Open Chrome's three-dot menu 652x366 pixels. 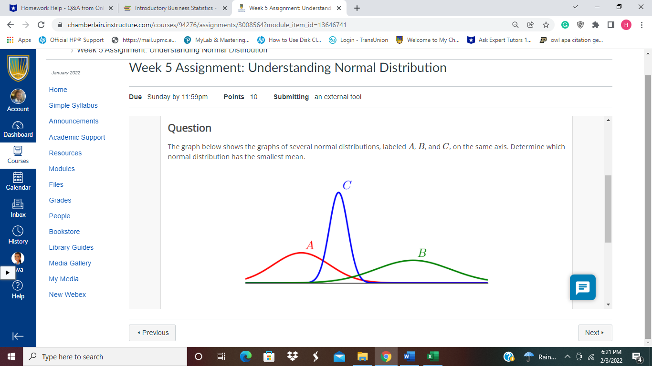(641, 25)
